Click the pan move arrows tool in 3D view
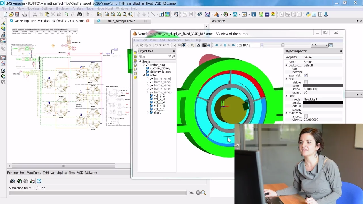 click(188, 45)
